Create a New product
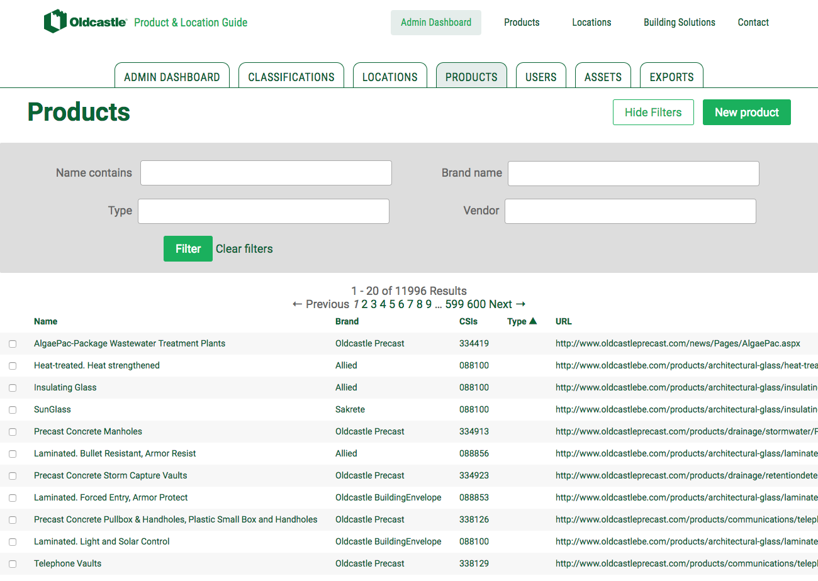818x581 pixels. (747, 113)
